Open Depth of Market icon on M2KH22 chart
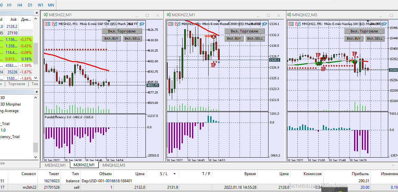Viewport: 398px width, 192px height. coord(170,23)
